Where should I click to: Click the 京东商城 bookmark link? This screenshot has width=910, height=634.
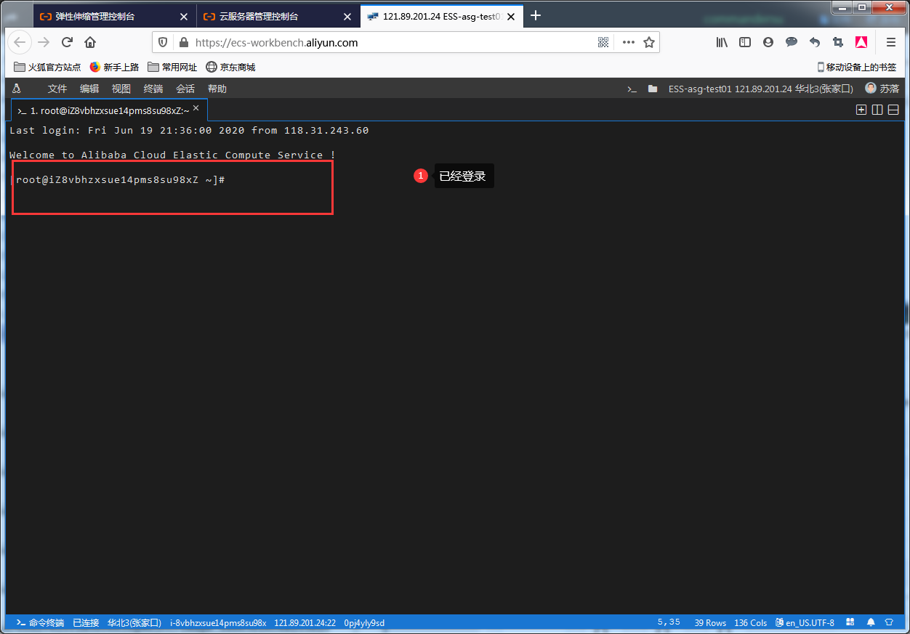point(230,67)
